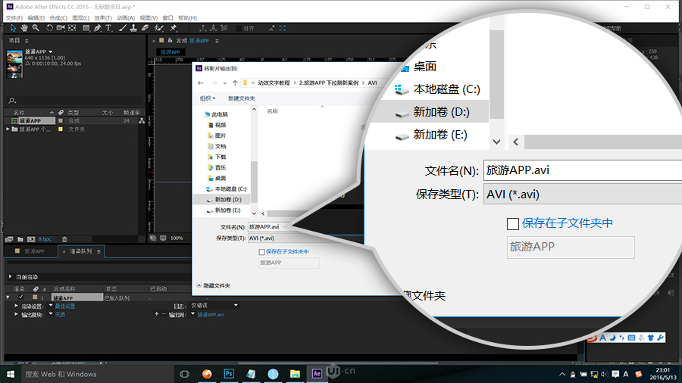Activate the Type (T) tool
Viewport: 682px width, 383px height.
109,28
